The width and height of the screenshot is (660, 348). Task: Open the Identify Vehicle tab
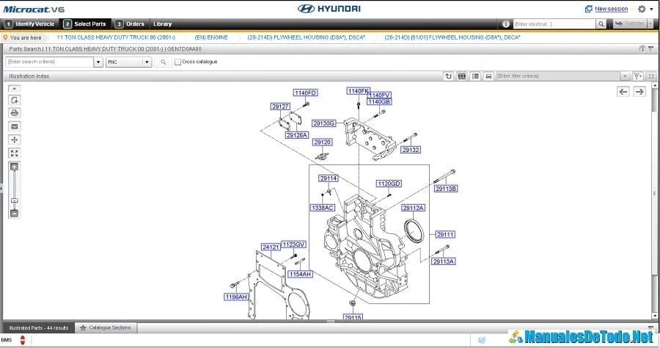pyautogui.click(x=30, y=24)
